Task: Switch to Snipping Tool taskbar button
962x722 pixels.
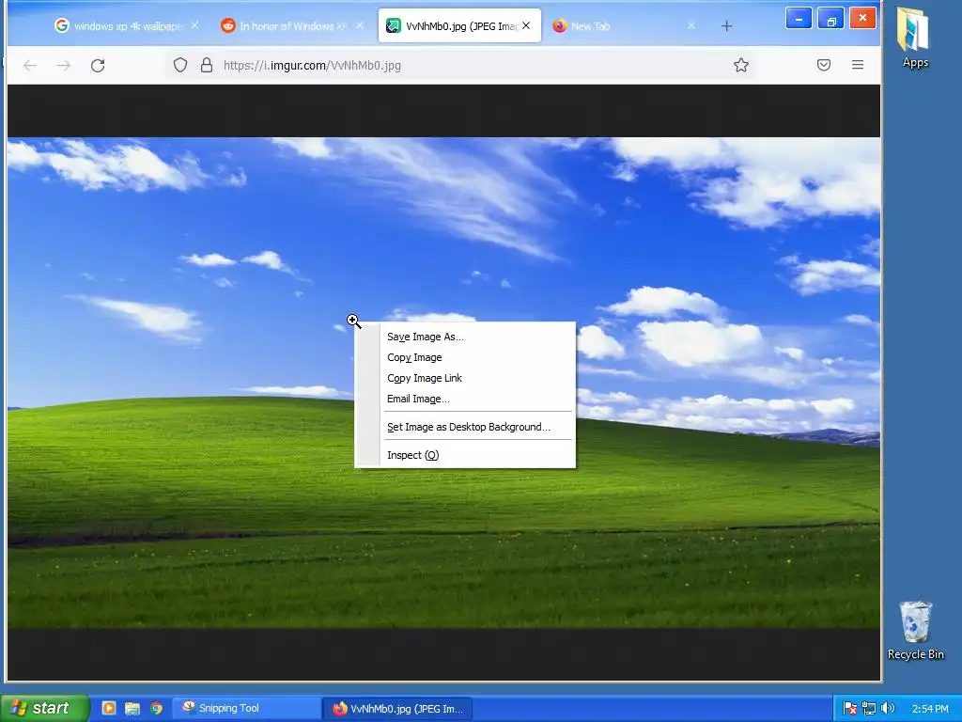Action: [x=246, y=708]
